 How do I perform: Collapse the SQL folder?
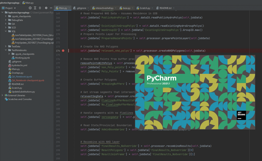click(x=6, y=31)
